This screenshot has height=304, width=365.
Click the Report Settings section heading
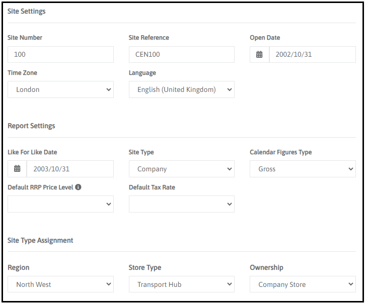(31, 126)
